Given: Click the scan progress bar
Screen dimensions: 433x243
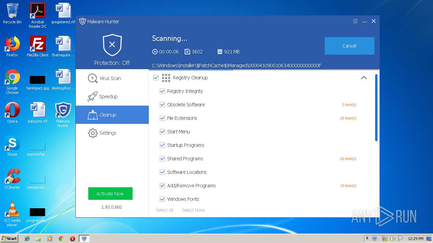Looking at the screenshot, I should point(264,70).
